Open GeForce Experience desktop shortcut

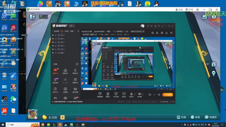[4, 101]
